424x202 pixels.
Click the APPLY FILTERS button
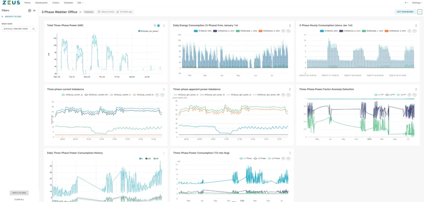(19, 193)
